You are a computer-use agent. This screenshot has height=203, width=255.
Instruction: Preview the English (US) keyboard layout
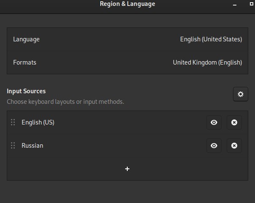click(214, 122)
